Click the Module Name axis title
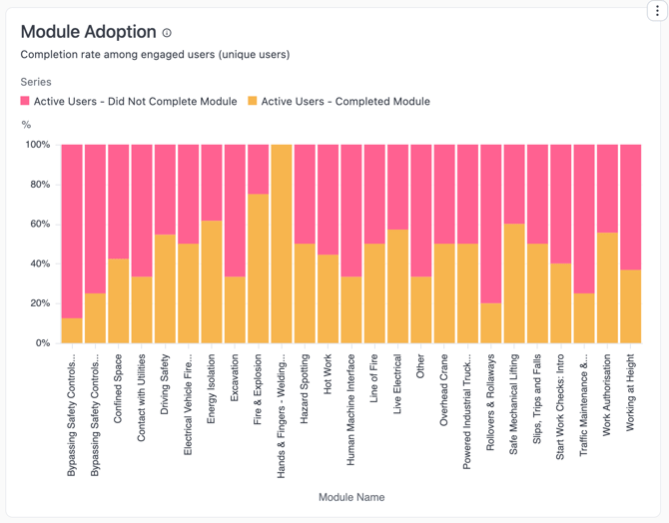The image size is (669, 523). coord(351,497)
